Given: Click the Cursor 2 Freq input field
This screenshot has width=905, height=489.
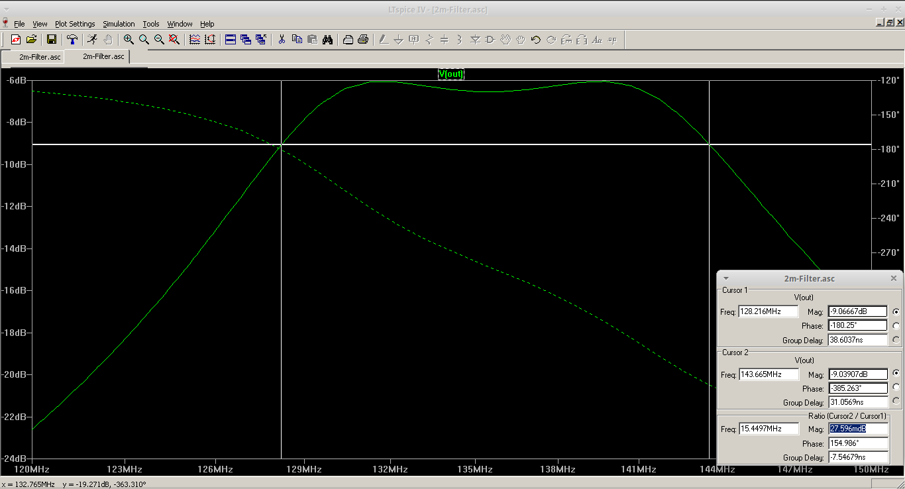Looking at the screenshot, I should click(769, 374).
